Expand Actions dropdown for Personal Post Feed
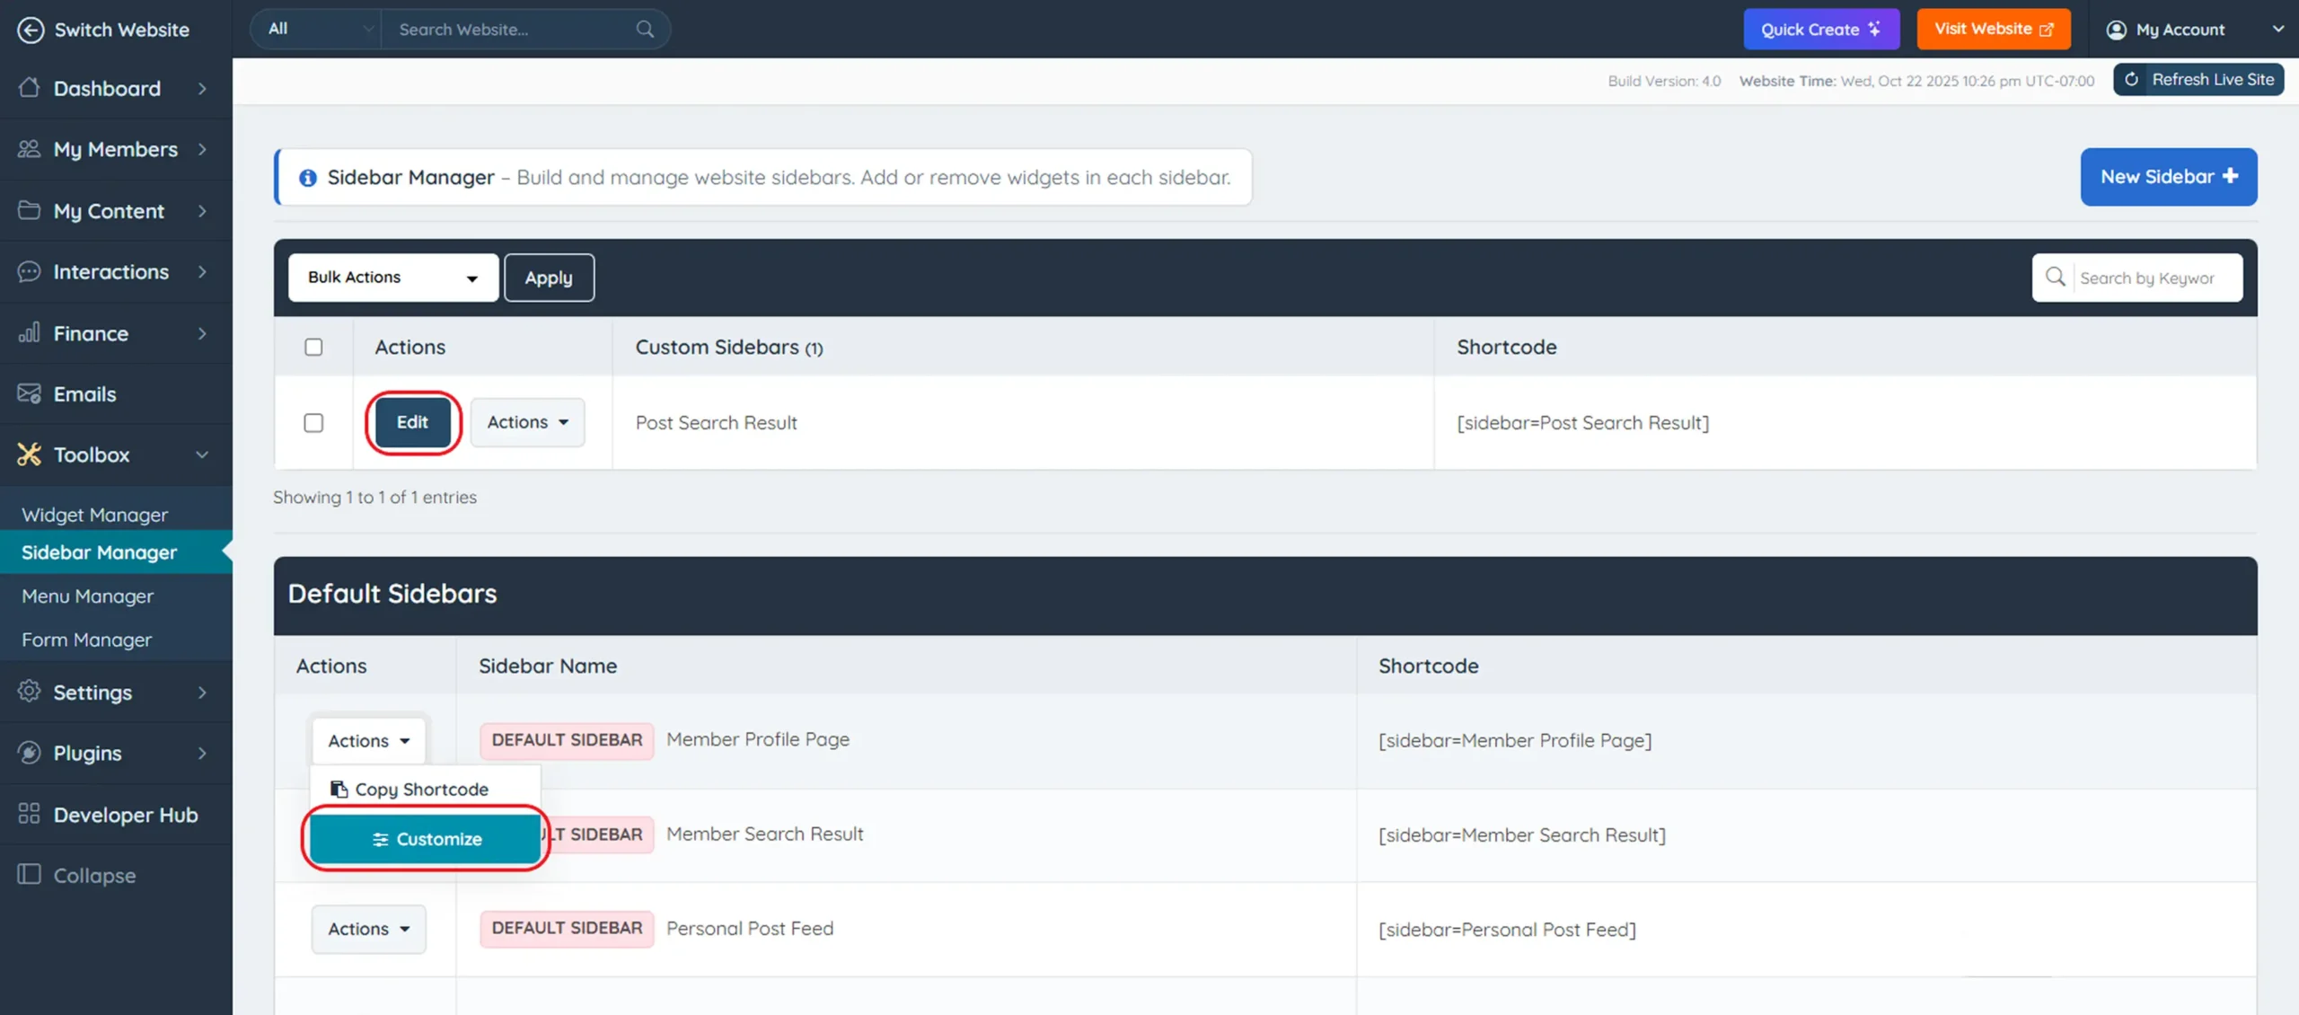The height and width of the screenshot is (1015, 2299). (x=368, y=929)
